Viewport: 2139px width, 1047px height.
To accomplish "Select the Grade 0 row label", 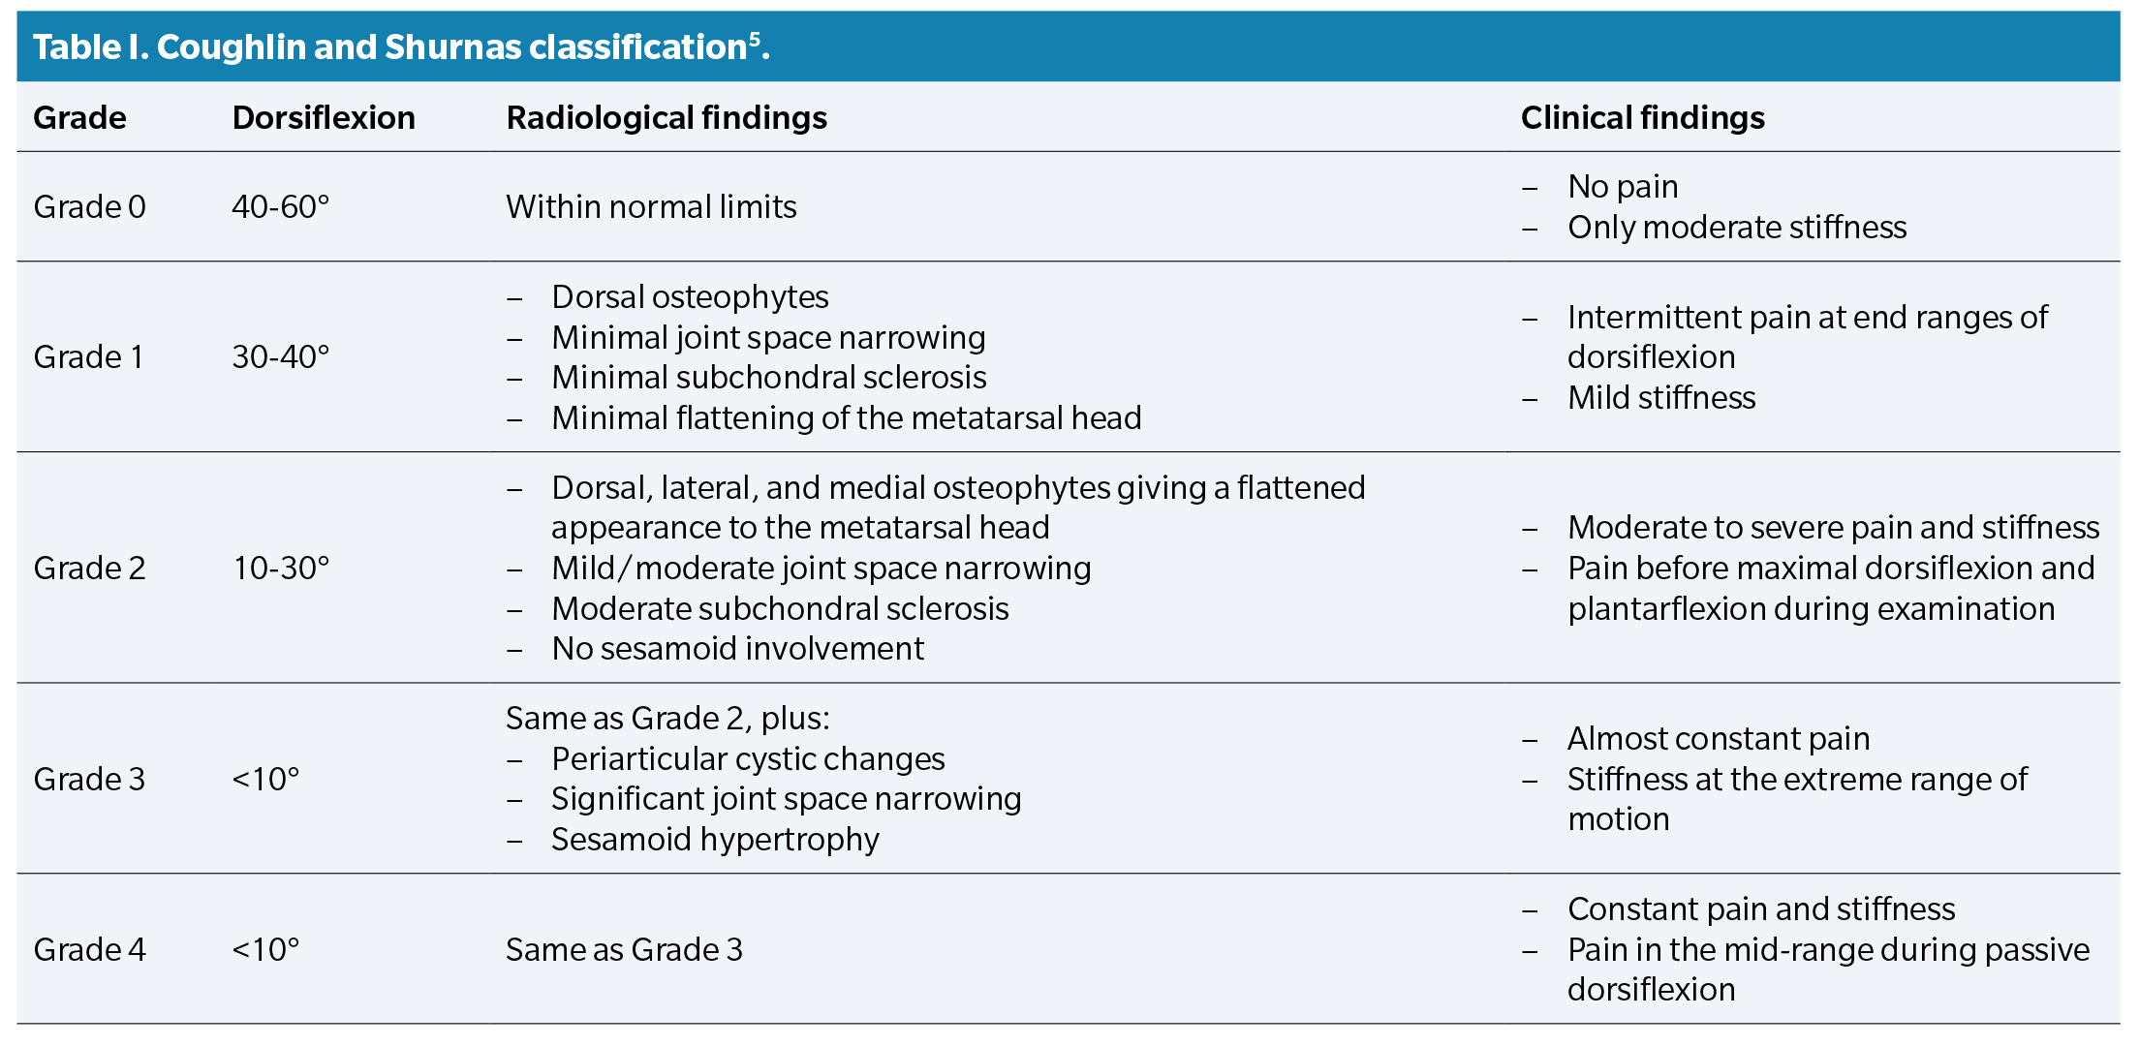I will 89,207.
